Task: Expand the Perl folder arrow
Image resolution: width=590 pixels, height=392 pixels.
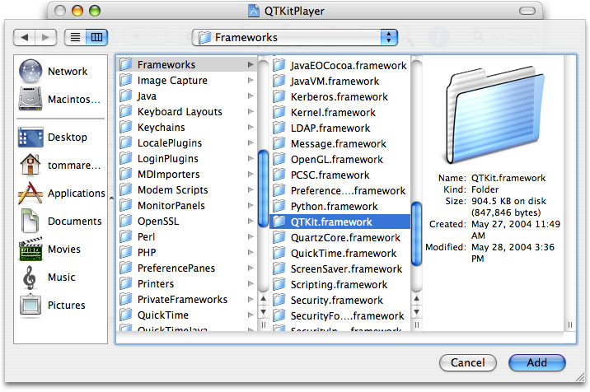Action: (x=251, y=236)
